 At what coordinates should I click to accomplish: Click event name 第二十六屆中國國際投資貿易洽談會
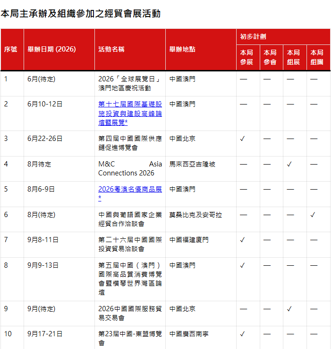tap(130, 244)
